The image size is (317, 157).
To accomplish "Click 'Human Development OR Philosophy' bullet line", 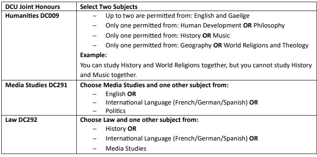I will tap(195, 25).
